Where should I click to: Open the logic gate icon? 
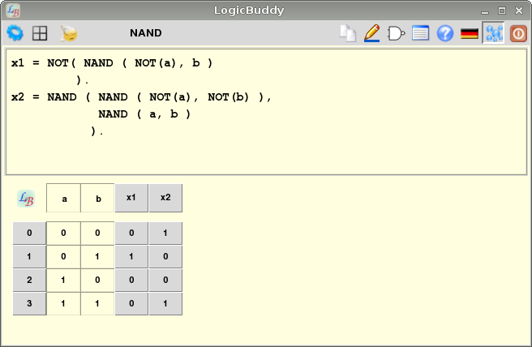click(x=396, y=33)
